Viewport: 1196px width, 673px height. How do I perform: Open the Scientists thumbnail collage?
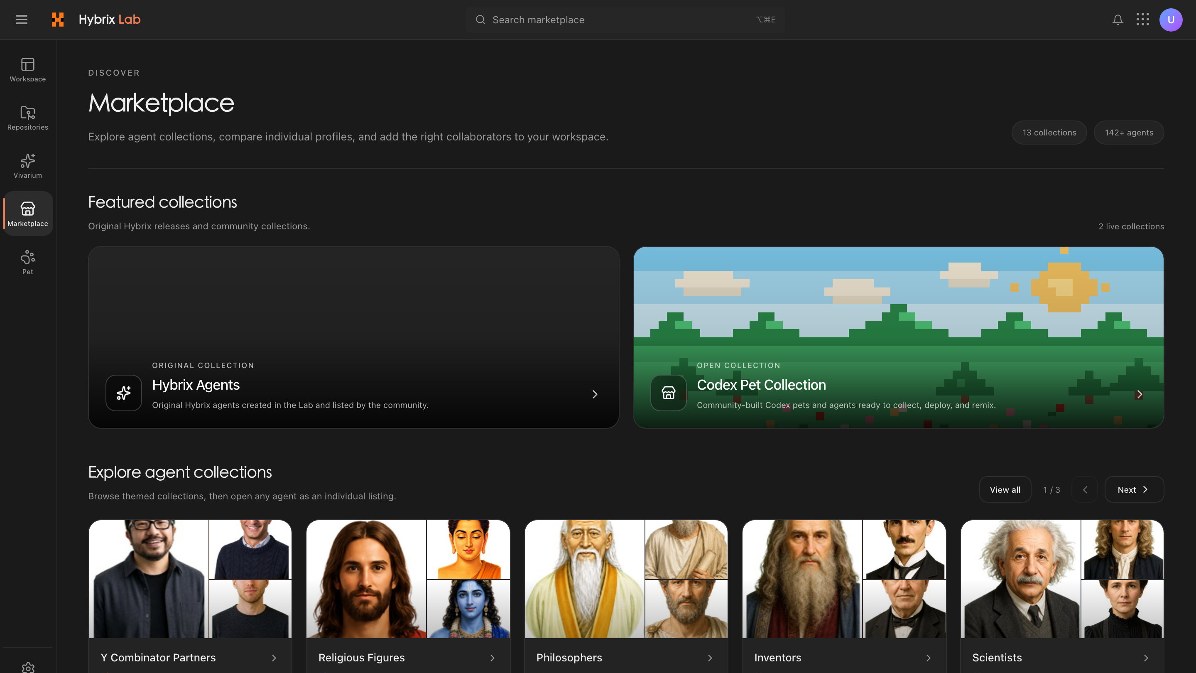click(1062, 579)
